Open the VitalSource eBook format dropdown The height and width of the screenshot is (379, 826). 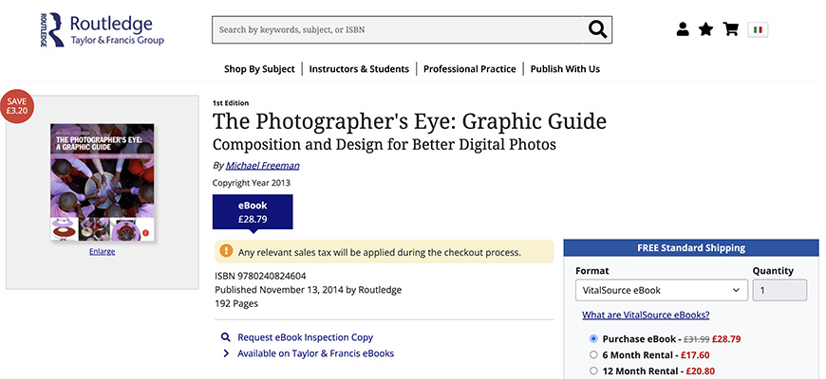661,290
